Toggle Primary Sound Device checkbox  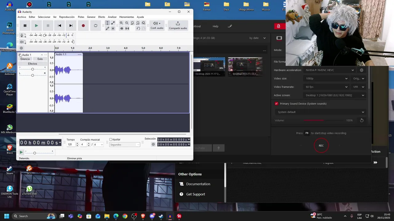276,104
